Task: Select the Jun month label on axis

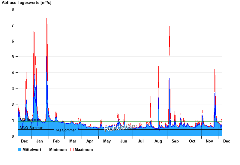Action: point(124,141)
